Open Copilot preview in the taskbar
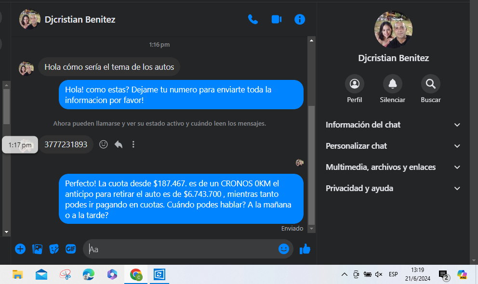 tap(462, 274)
